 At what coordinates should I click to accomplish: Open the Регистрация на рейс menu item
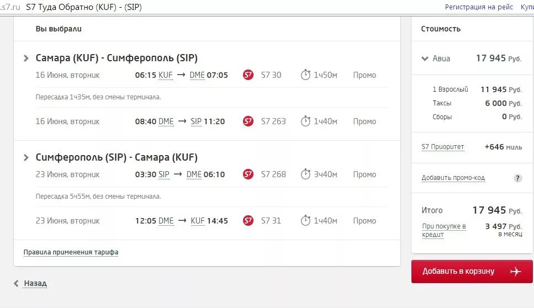click(x=479, y=7)
